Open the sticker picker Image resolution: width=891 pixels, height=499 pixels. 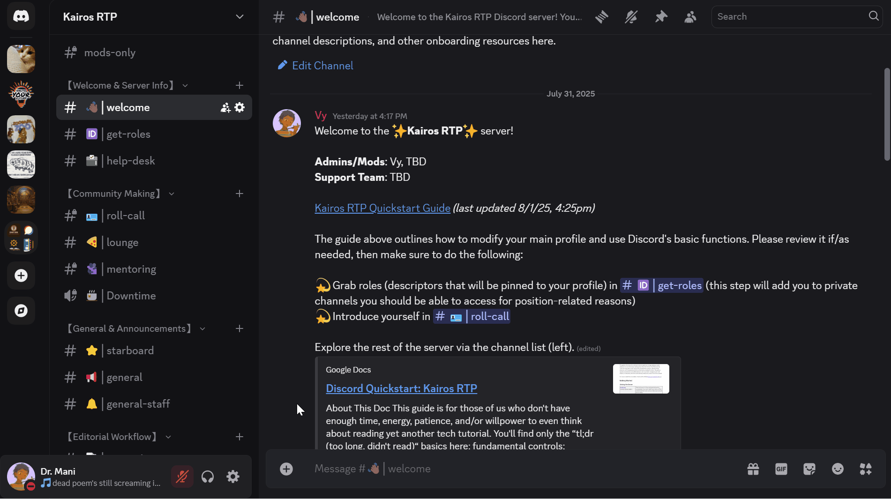(809, 469)
